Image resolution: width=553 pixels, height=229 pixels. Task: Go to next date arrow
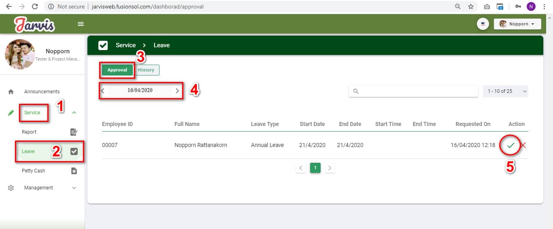pos(177,91)
